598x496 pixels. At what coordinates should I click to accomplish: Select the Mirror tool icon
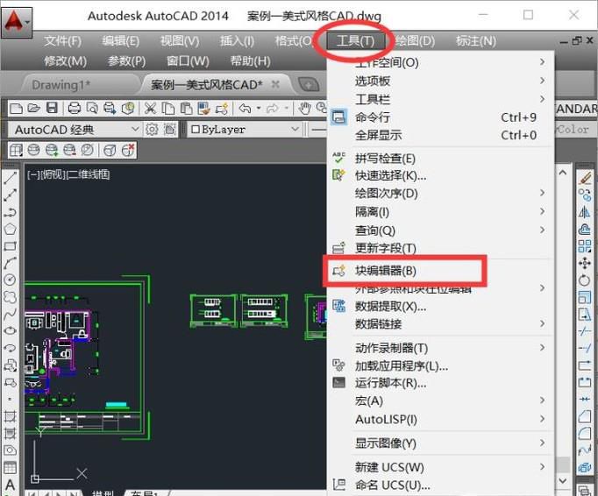[x=584, y=212]
